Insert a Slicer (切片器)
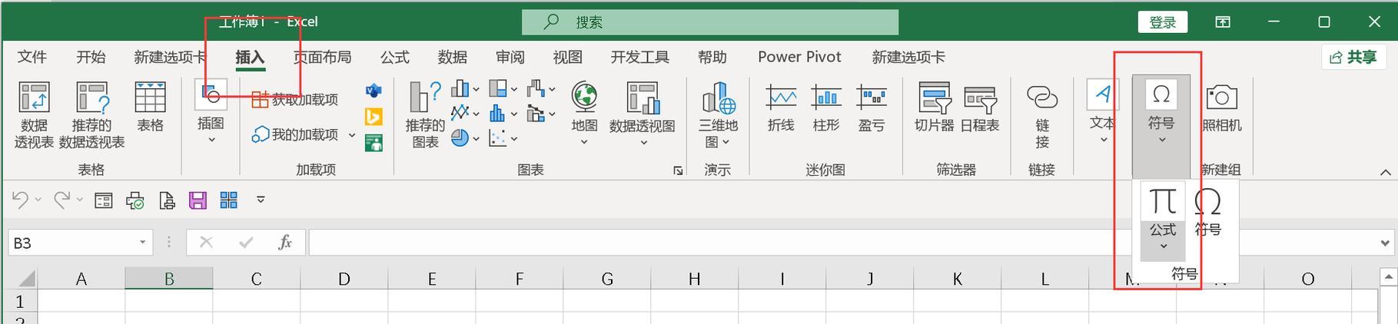Screen dimensions: 1398x324 click(934, 107)
